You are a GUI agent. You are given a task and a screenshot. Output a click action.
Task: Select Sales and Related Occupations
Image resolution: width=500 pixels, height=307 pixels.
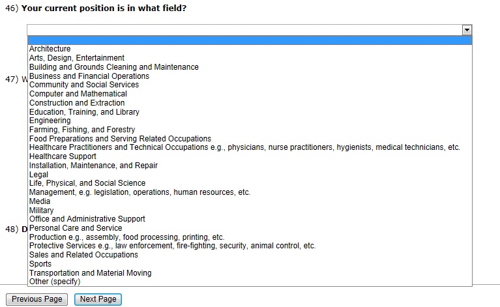83,255
